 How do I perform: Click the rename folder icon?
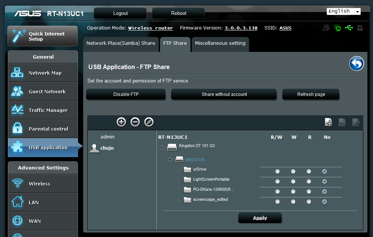pos(356,122)
